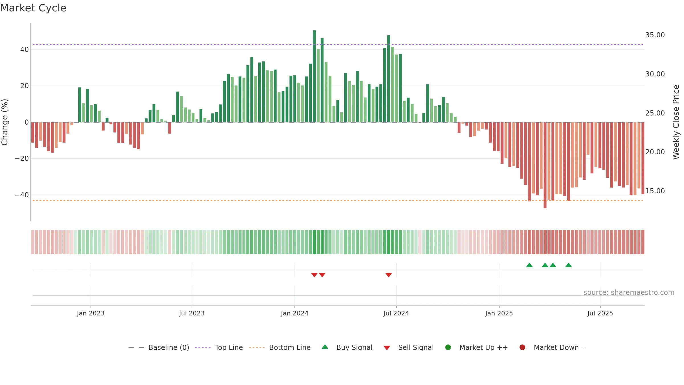Screen dimensions: 684x385
Task: Click the Jan 2023 axis label
Action: pyautogui.click(x=91, y=313)
